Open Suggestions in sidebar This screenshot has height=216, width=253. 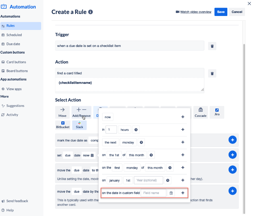point(15,106)
